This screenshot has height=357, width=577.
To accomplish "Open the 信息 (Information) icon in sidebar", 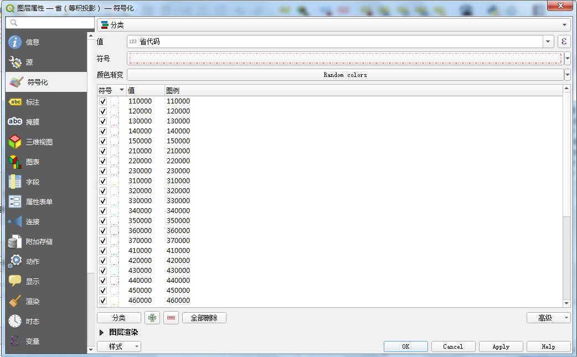I will point(15,42).
